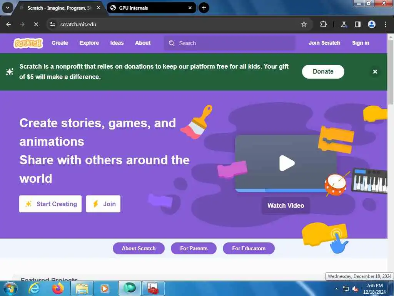Open the For Parents button
394x296 pixels.
[194, 249]
